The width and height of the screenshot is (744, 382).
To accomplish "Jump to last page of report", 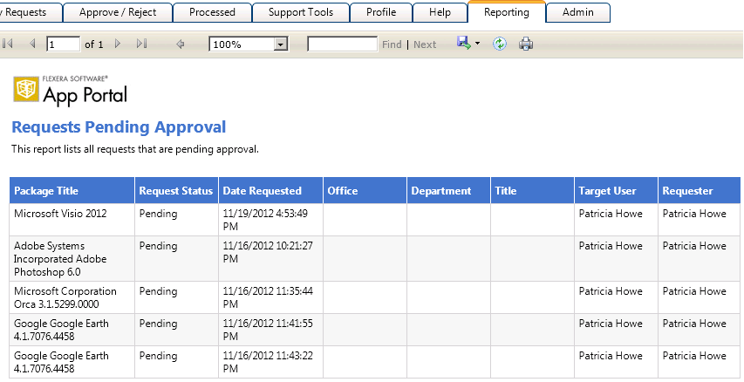I will pyautogui.click(x=141, y=44).
